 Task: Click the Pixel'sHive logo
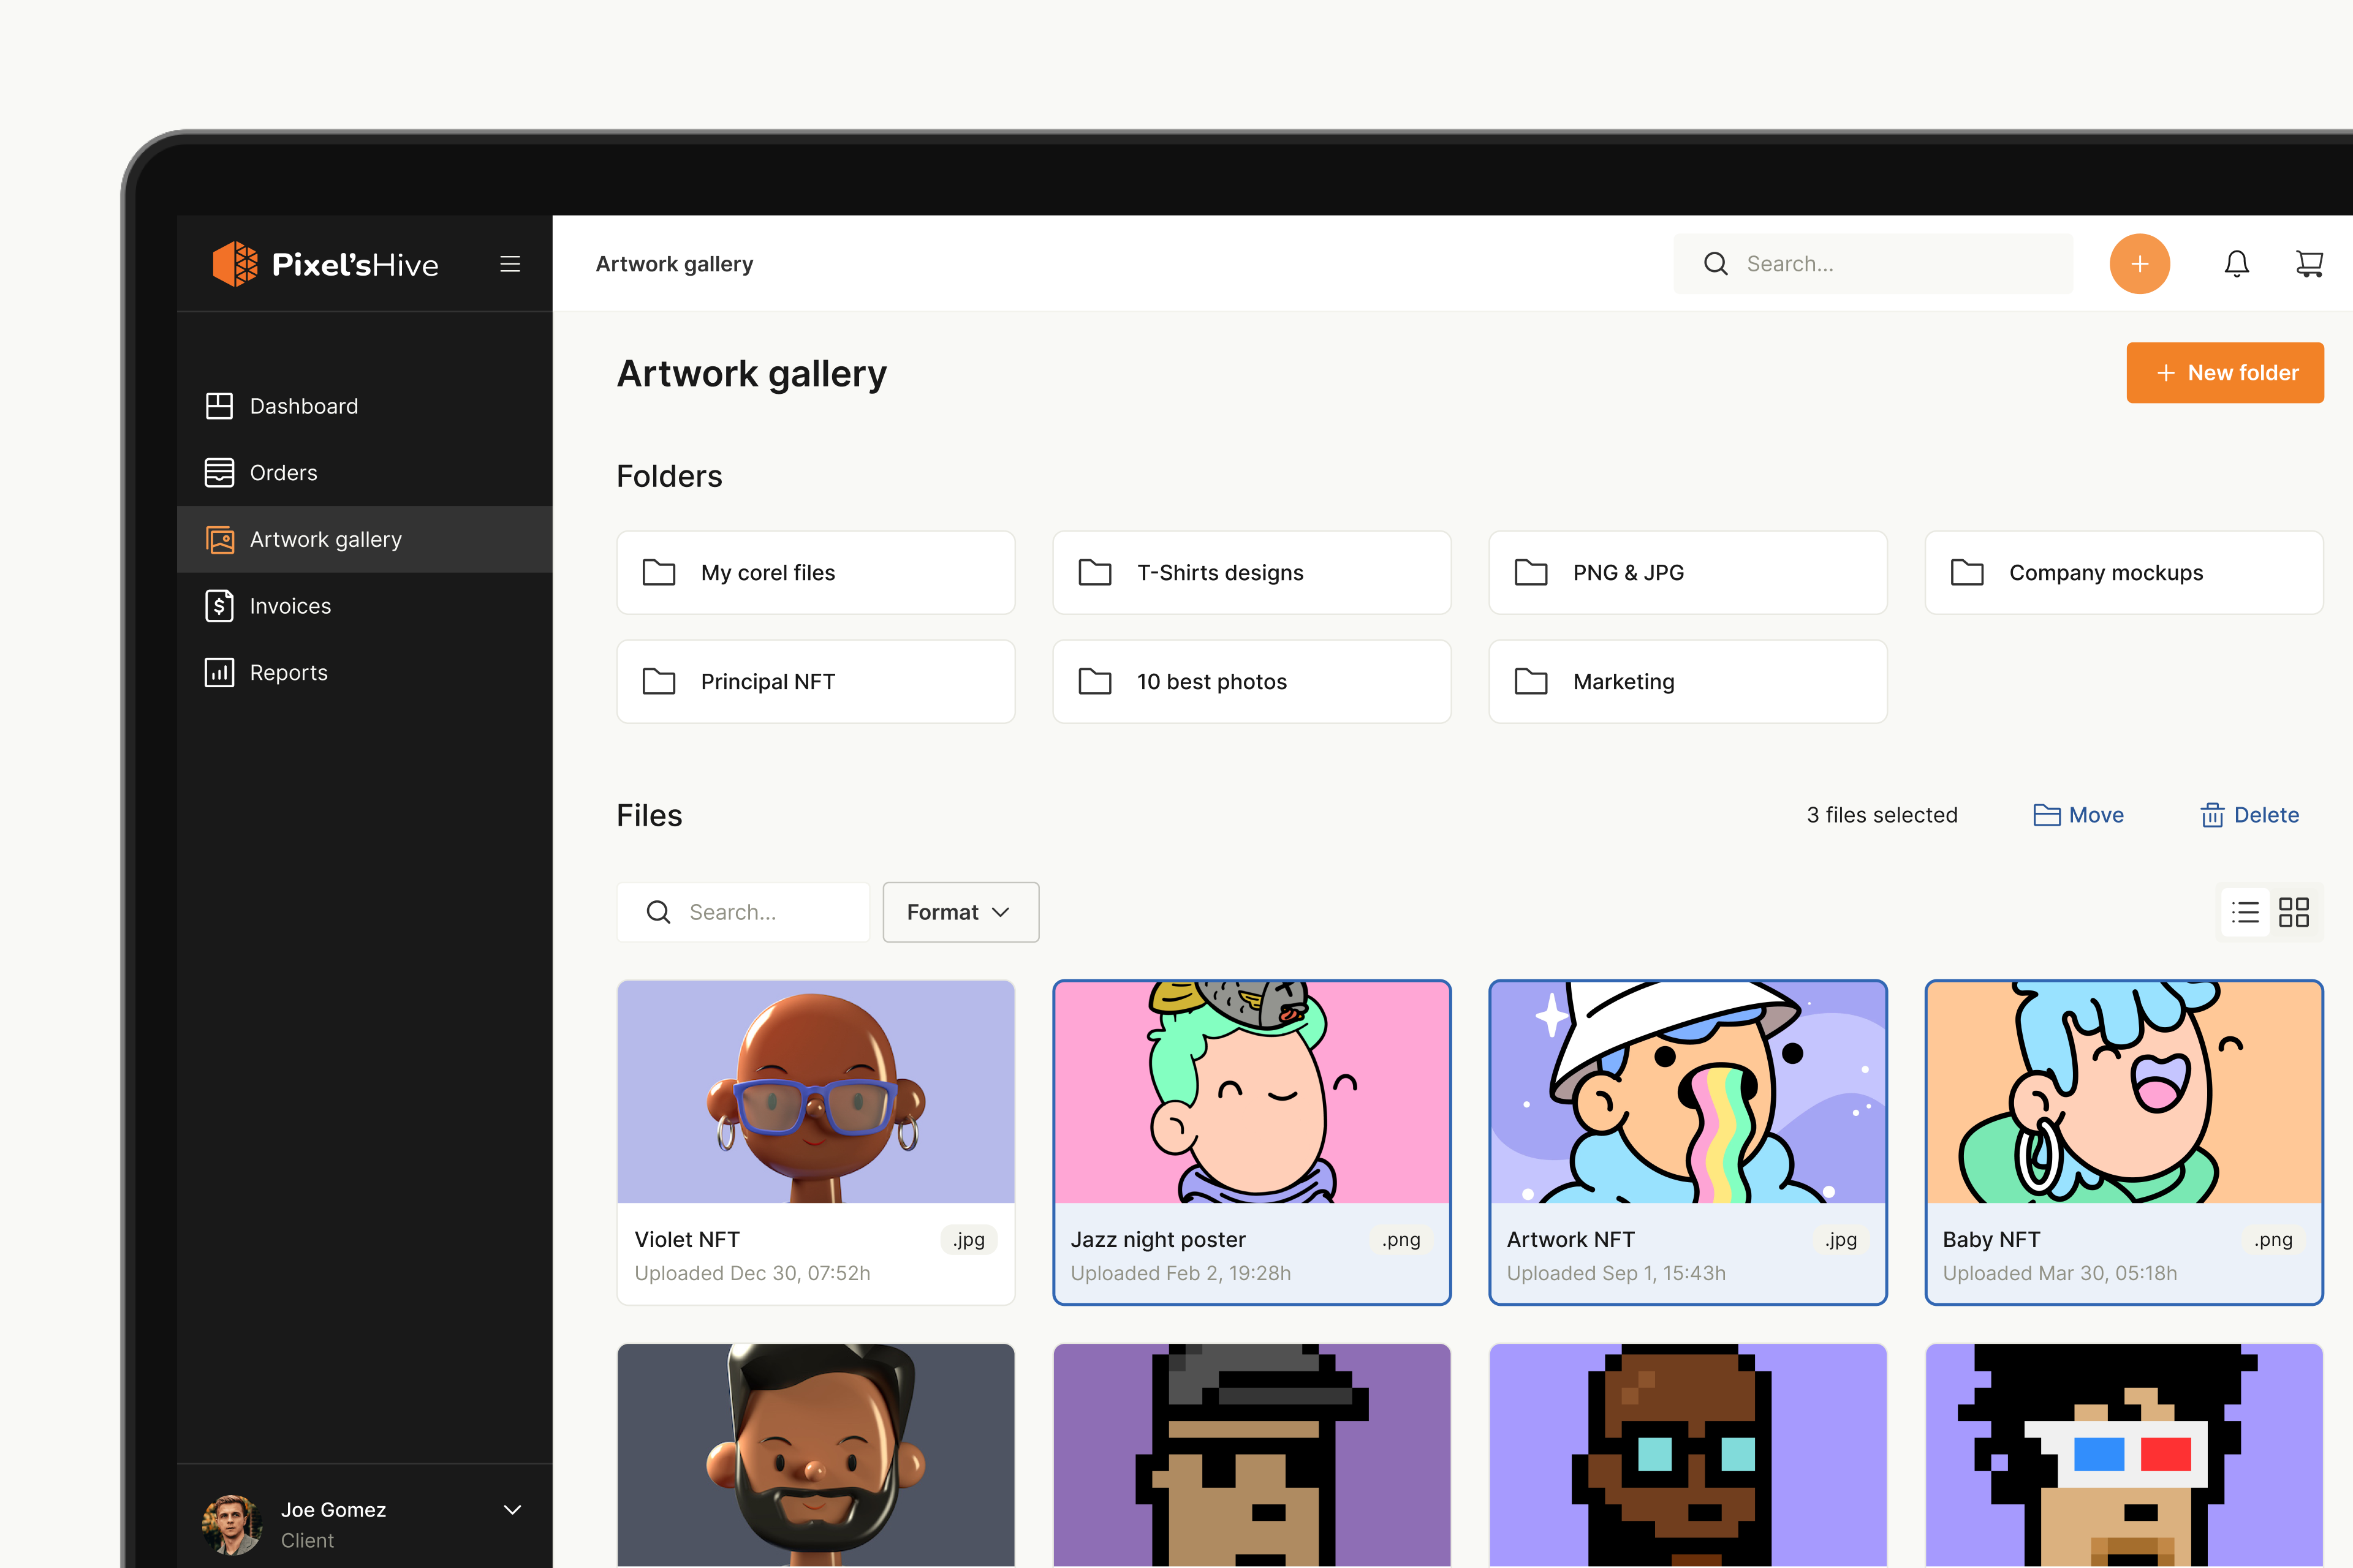[325, 264]
